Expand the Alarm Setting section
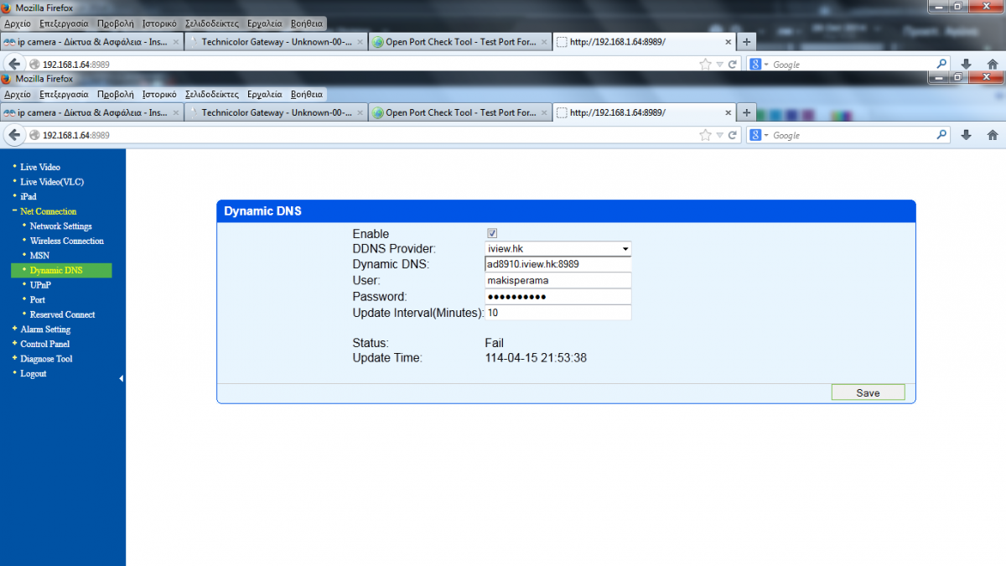Viewport: 1006px width, 566px height. click(45, 330)
